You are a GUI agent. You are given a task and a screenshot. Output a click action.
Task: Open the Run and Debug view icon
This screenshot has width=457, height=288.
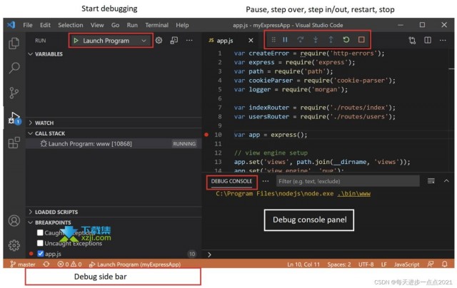(14, 118)
